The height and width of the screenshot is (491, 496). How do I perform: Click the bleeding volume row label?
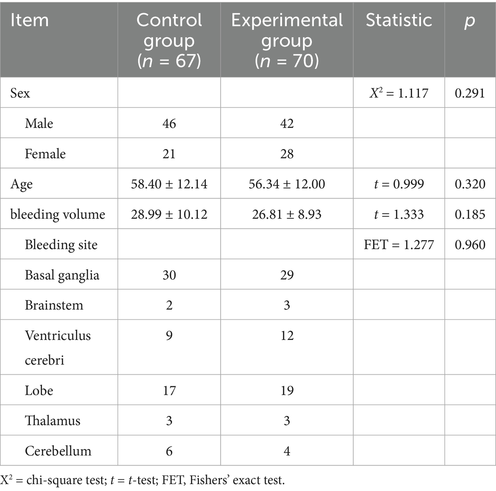58,214
